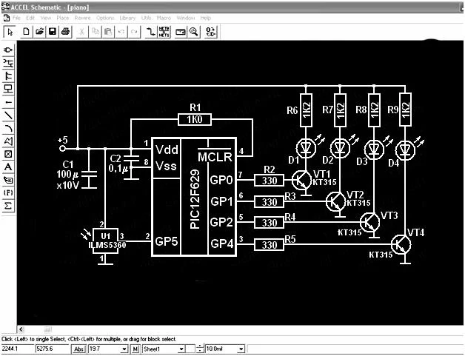
Task: Choose the Place Pin tool
Action: coord(8,102)
